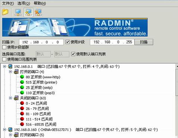
Task: Click the end IP field 192.168.0.255
Action: pyautogui.click(x=112, y=42)
